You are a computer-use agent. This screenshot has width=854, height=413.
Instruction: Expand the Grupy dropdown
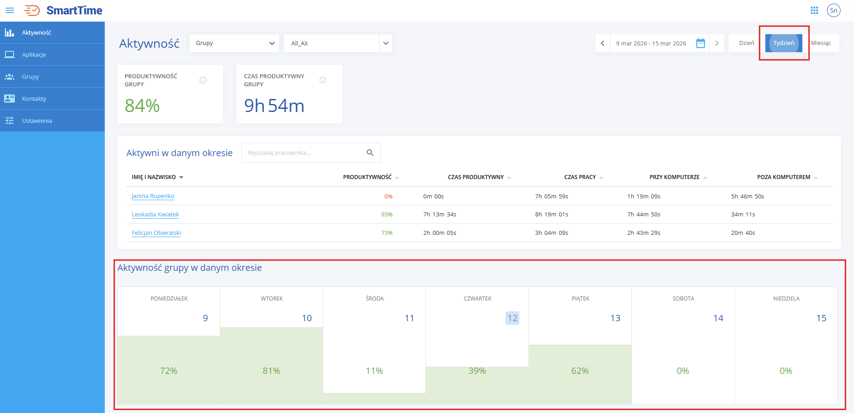tap(234, 43)
